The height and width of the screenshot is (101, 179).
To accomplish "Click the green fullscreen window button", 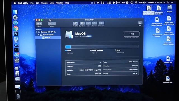I will [42, 20].
